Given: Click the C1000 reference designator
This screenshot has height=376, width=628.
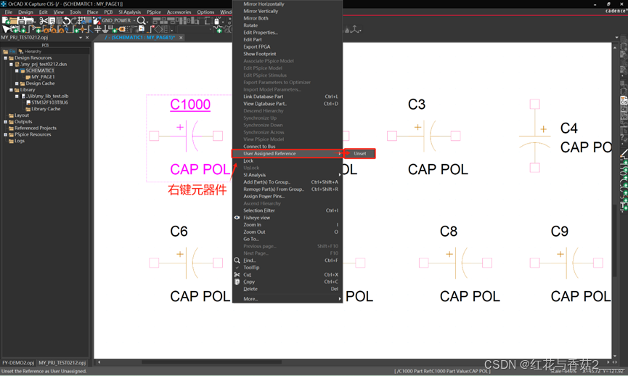Looking at the screenshot, I should [x=190, y=105].
